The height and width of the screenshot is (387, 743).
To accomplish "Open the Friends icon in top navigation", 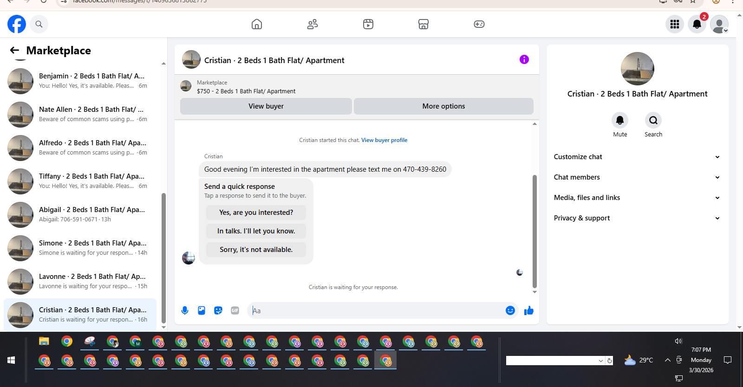I will point(313,24).
